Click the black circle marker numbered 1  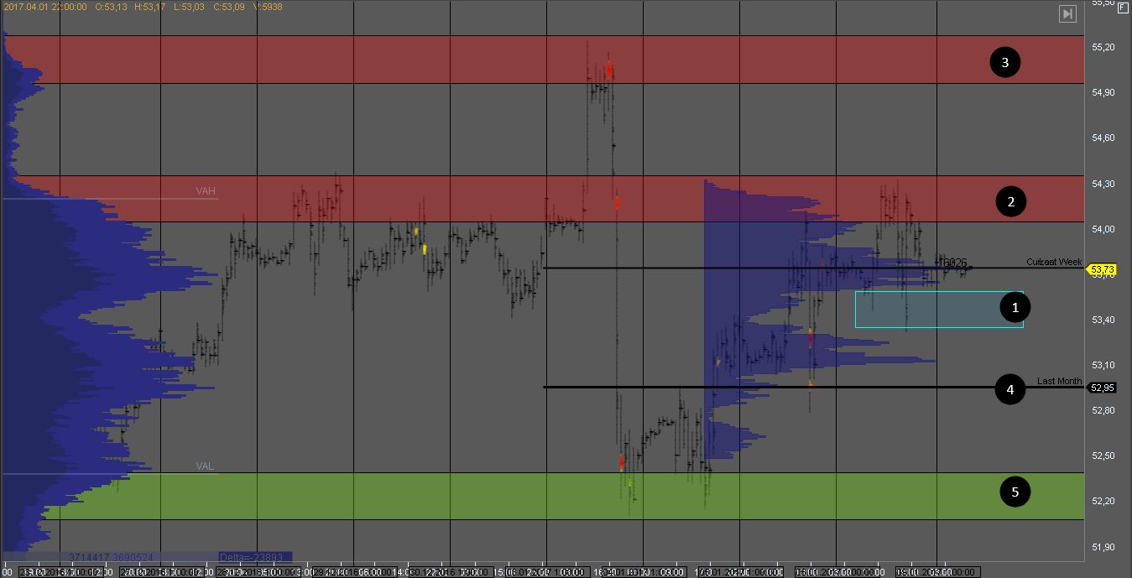point(1015,308)
